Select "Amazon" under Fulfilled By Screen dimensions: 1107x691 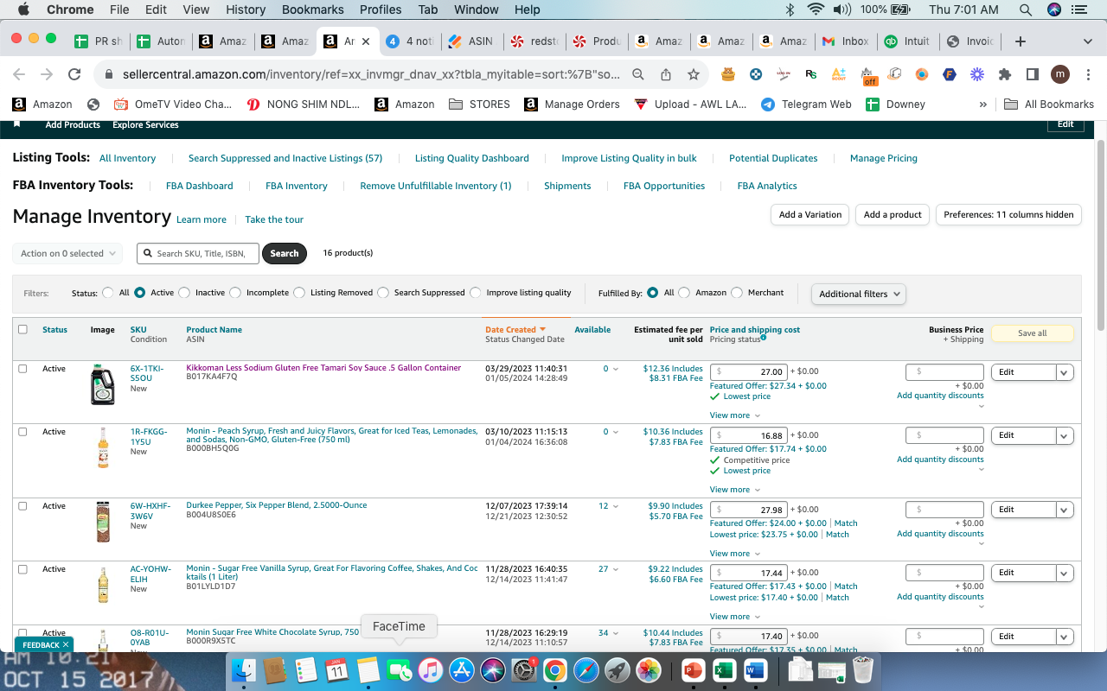(684, 293)
